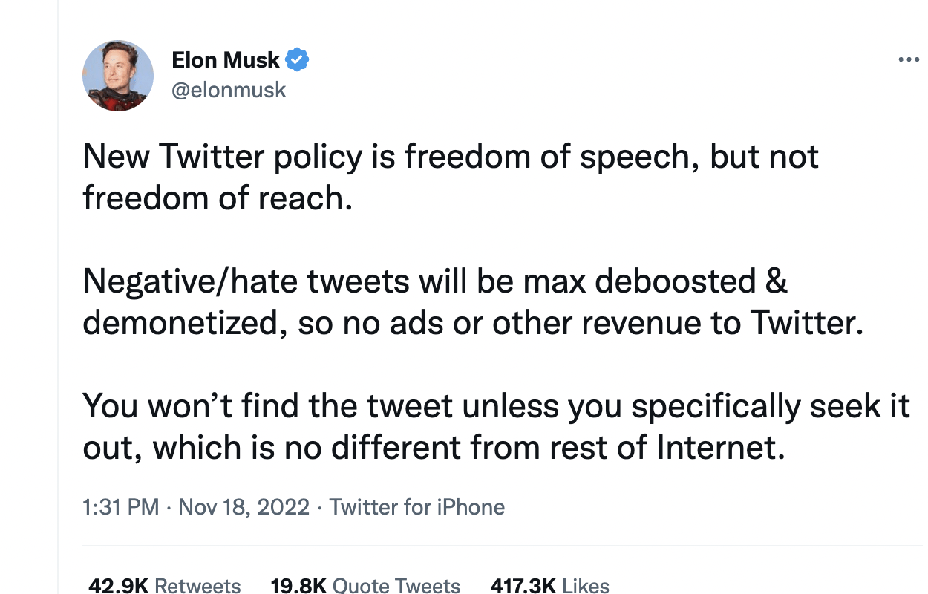Open the three-dot more options menu
928x594 pixels.
pos(908,60)
